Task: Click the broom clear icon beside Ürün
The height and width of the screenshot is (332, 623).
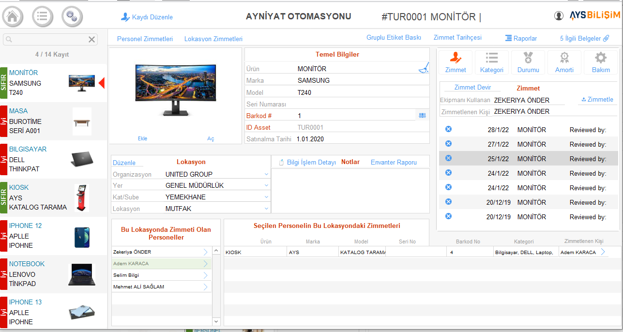Action: tap(424, 68)
